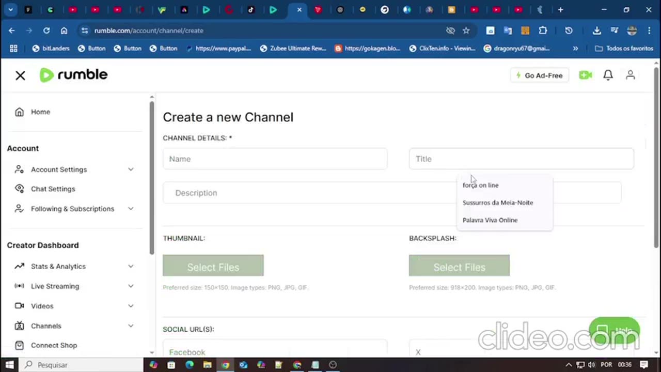The width and height of the screenshot is (661, 372).
Task: Close the active Rumble browser tab
Action: click(299, 10)
